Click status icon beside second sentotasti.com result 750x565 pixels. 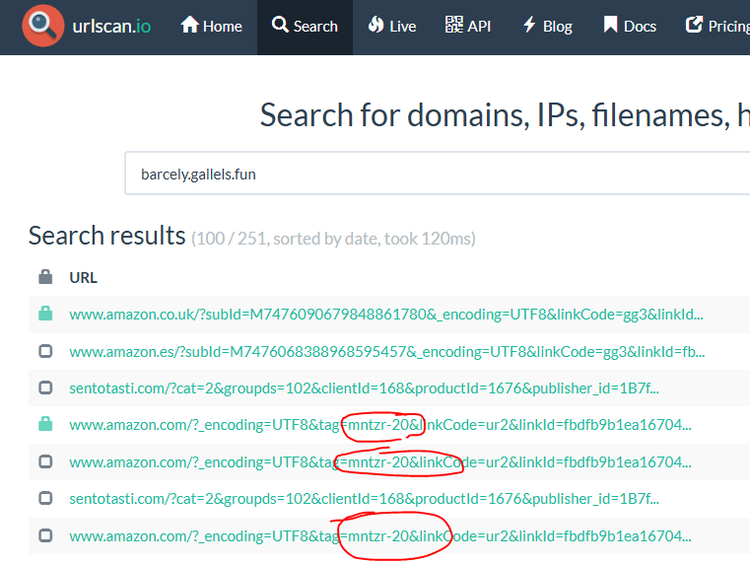(x=45, y=499)
